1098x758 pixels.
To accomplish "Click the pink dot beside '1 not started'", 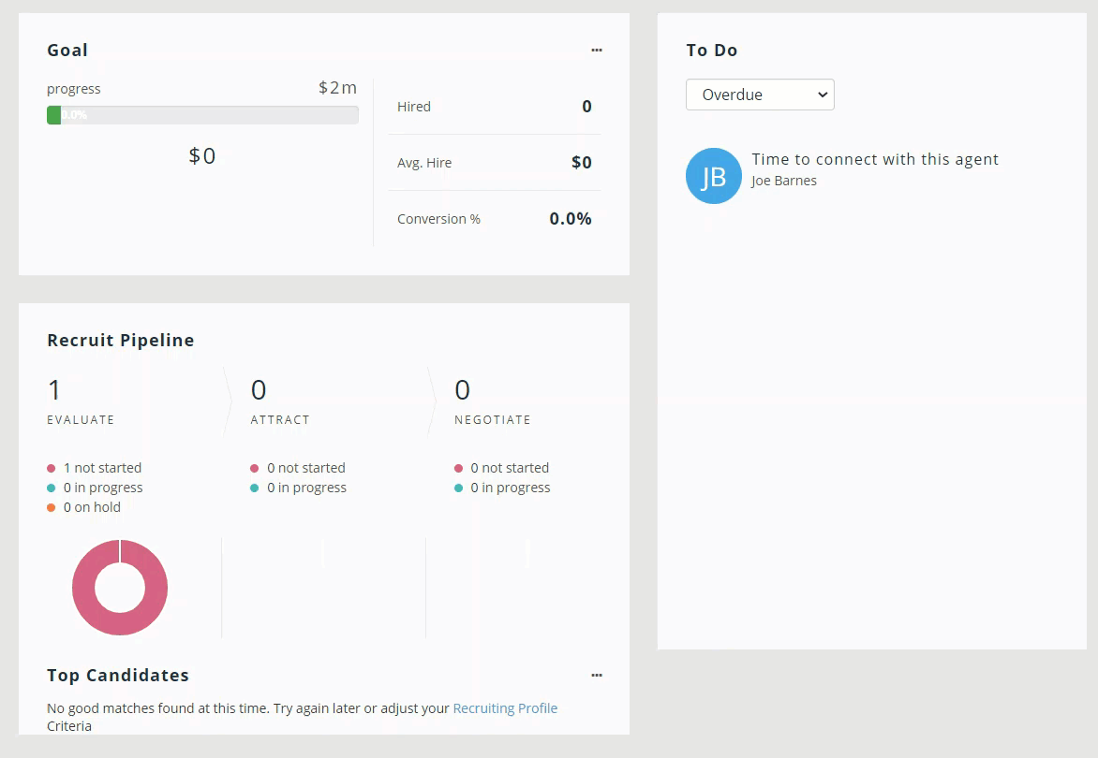I will coord(52,468).
